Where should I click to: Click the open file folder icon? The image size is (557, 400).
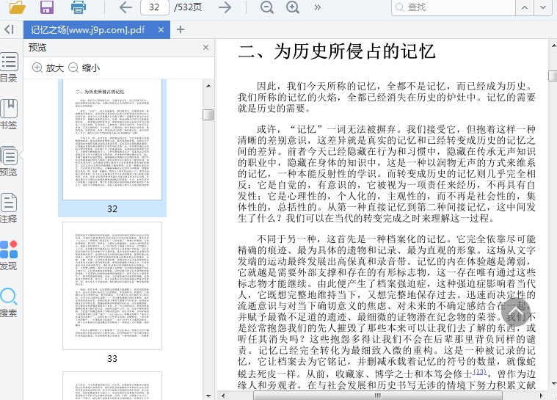pyautogui.click(x=16, y=7)
